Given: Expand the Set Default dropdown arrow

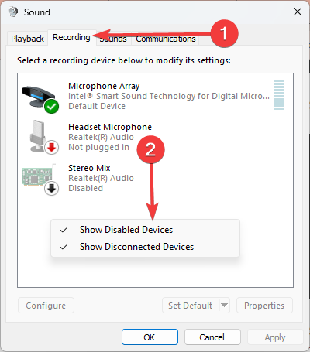Looking at the screenshot, I should click(224, 306).
